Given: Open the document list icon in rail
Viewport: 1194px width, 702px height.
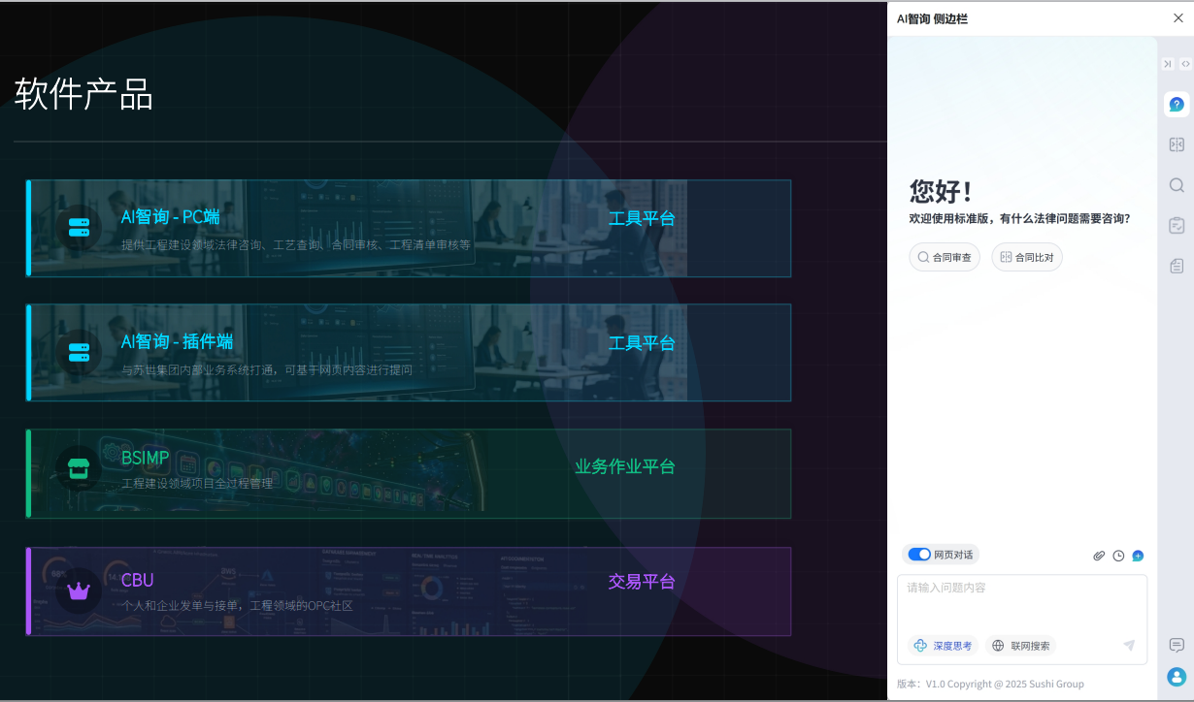Looking at the screenshot, I should pos(1177,266).
